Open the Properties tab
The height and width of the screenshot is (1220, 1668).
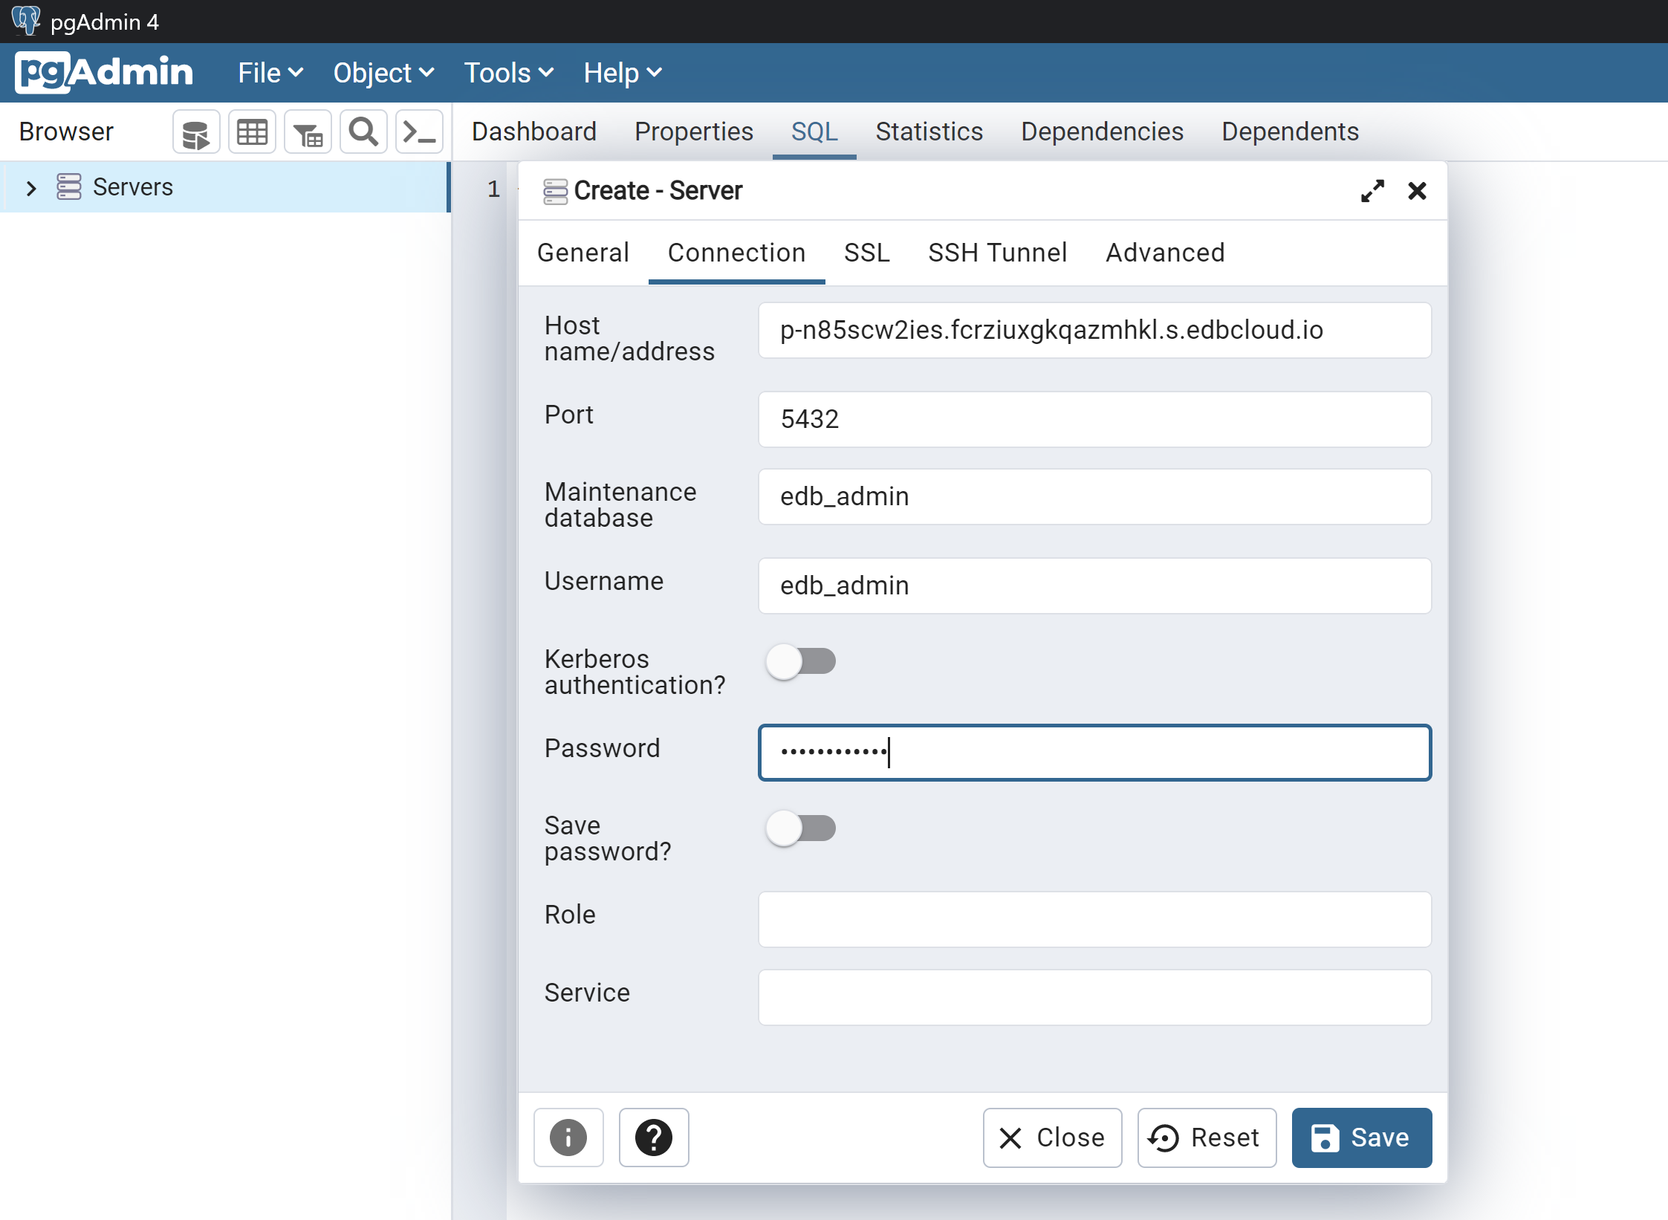(x=693, y=132)
